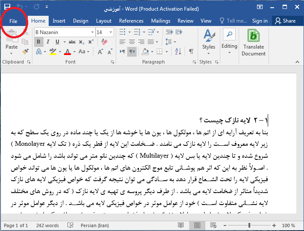Switch to the Mailings tab
The image size is (304, 231).
(161, 21)
